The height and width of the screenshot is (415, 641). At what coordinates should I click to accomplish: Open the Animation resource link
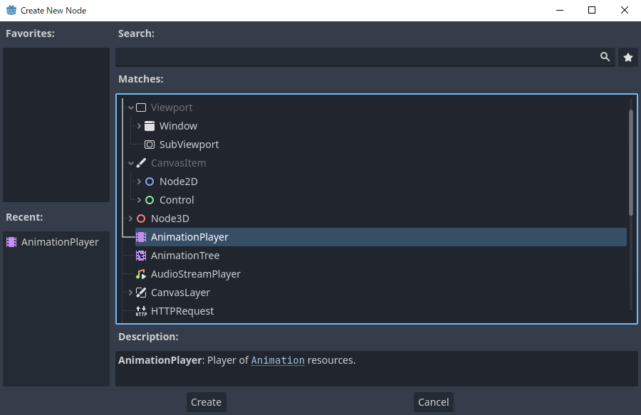278,360
